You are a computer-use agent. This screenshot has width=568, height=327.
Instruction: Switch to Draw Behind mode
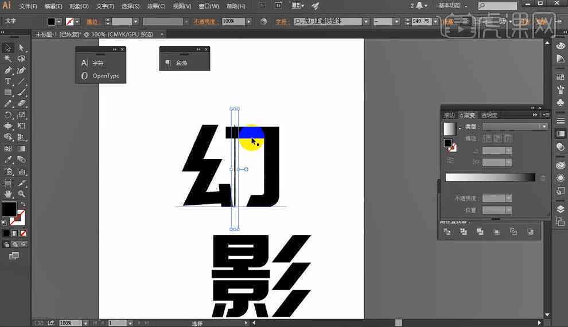(x=15, y=244)
